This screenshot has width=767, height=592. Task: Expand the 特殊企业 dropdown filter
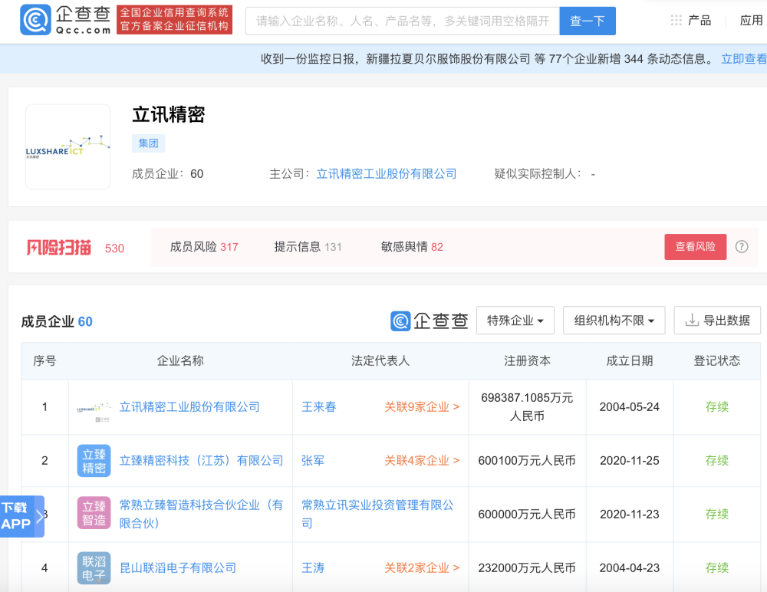coord(515,321)
